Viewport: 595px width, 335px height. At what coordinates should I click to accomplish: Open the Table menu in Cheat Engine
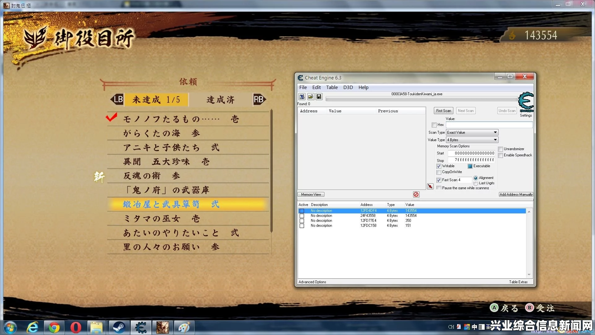tap(332, 87)
